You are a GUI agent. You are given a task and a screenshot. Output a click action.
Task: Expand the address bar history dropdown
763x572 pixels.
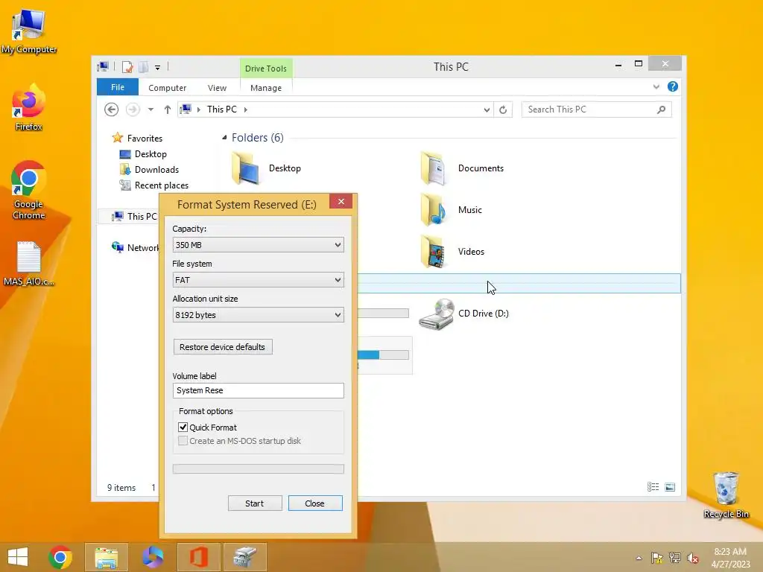[x=486, y=109]
